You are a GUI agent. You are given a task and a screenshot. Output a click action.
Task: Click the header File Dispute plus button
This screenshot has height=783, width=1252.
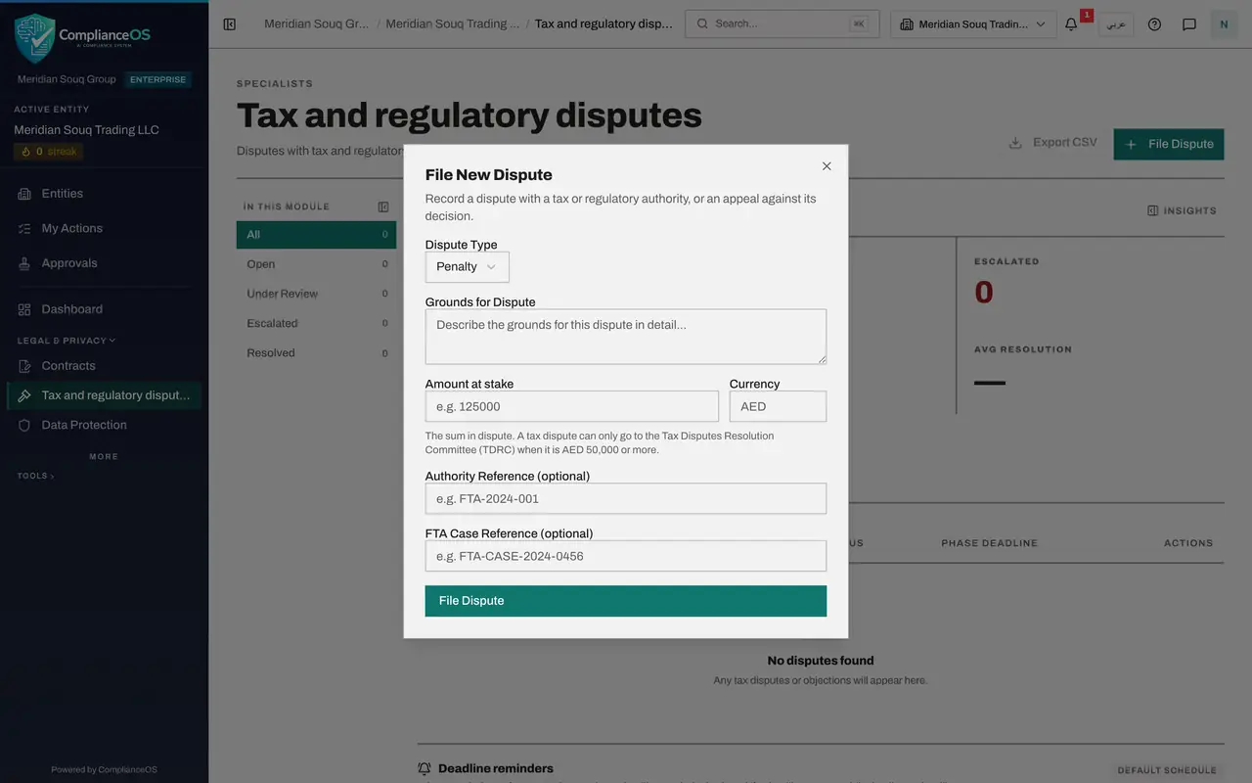(1169, 144)
